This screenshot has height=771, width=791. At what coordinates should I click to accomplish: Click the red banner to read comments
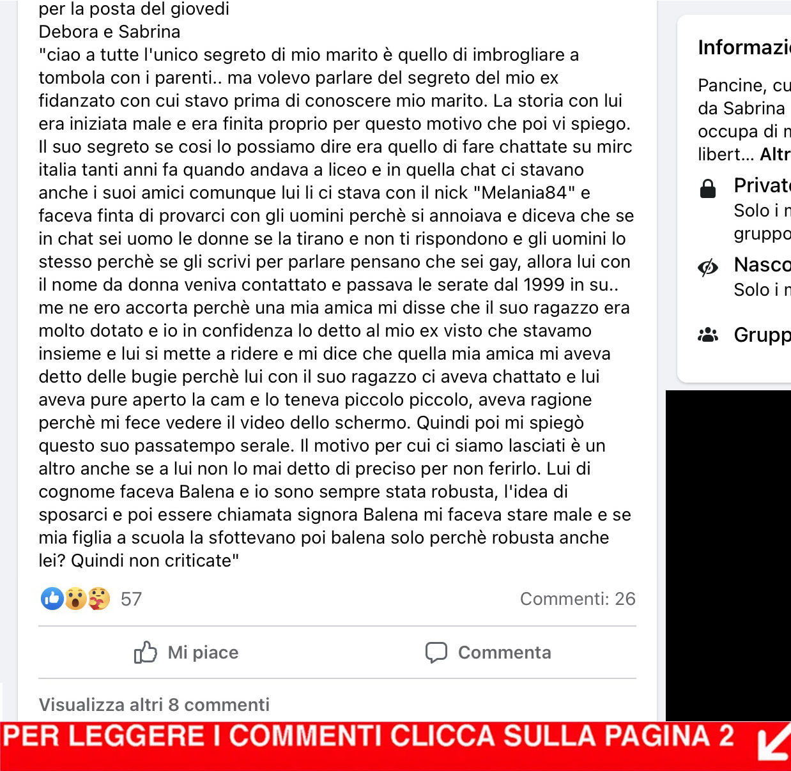[x=396, y=746]
